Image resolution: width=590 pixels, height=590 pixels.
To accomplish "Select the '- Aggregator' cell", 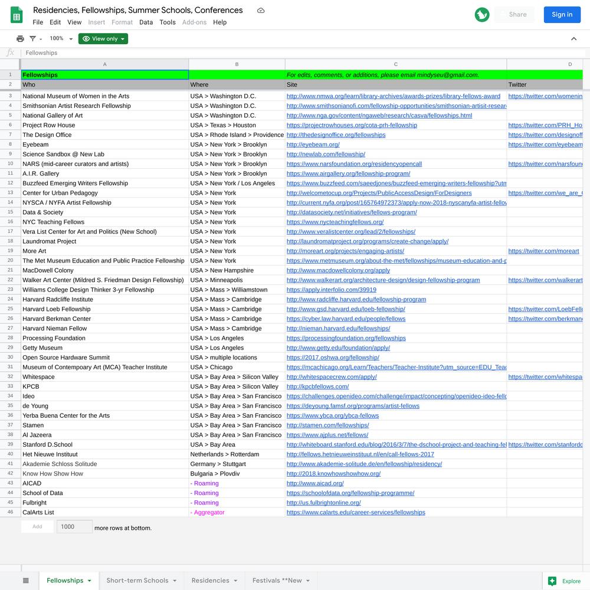I will pyautogui.click(x=237, y=513).
